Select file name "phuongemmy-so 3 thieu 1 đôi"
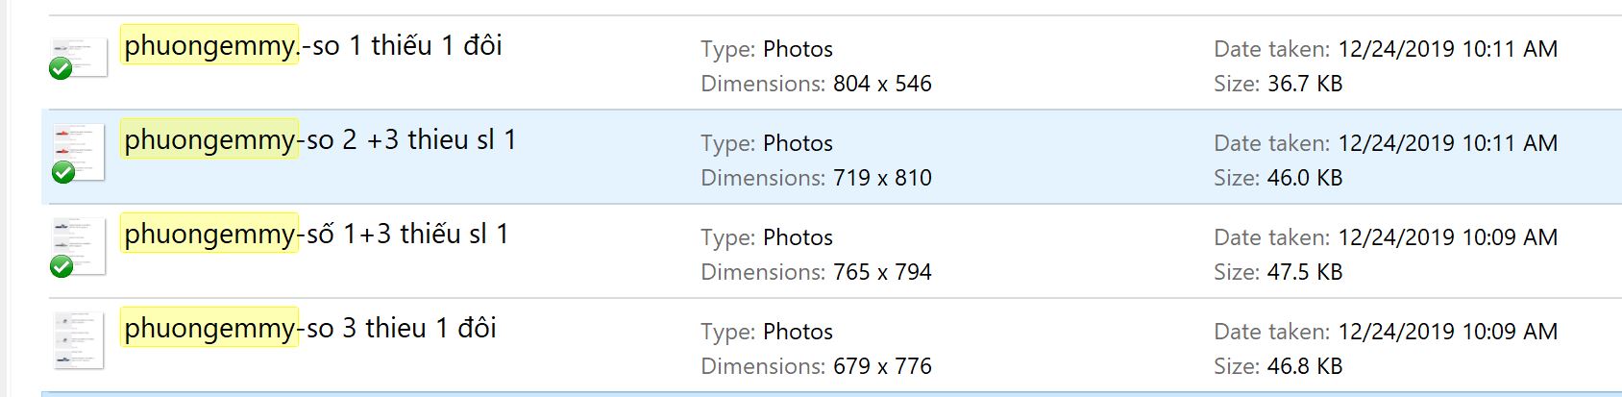1622x397 pixels. tap(310, 328)
